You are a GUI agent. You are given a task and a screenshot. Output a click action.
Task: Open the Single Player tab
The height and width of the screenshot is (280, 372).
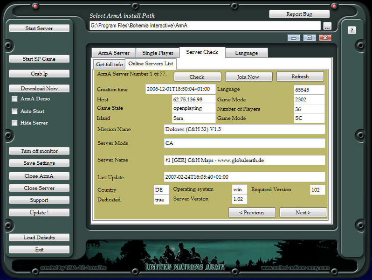[158, 53]
